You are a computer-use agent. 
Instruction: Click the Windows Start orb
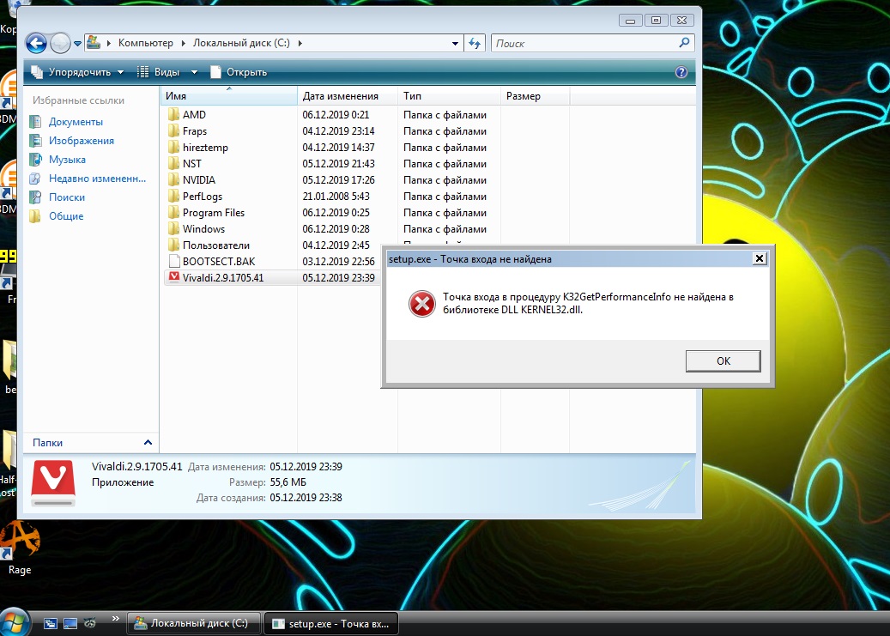click(14, 623)
